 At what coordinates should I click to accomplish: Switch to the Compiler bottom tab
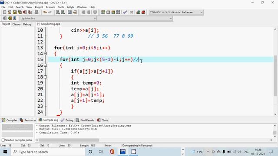pyautogui.click(x=10, y=120)
